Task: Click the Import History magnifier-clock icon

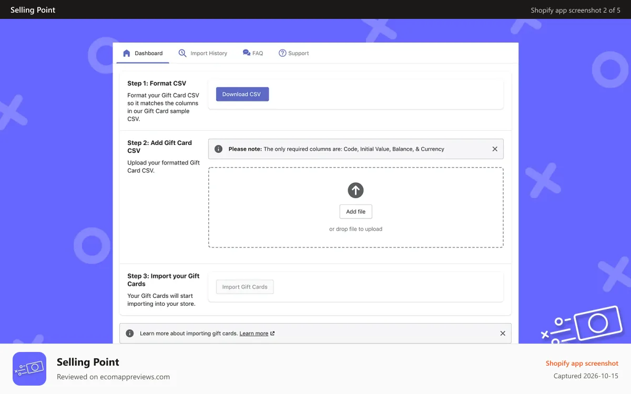Action: (182, 53)
